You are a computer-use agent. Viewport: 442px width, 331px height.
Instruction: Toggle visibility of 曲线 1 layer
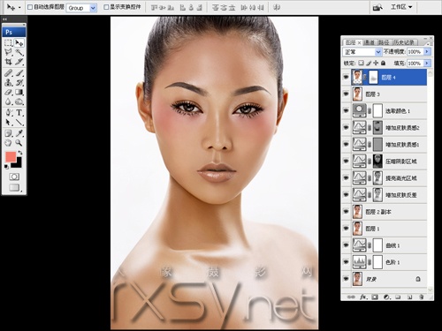coord(346,245)
